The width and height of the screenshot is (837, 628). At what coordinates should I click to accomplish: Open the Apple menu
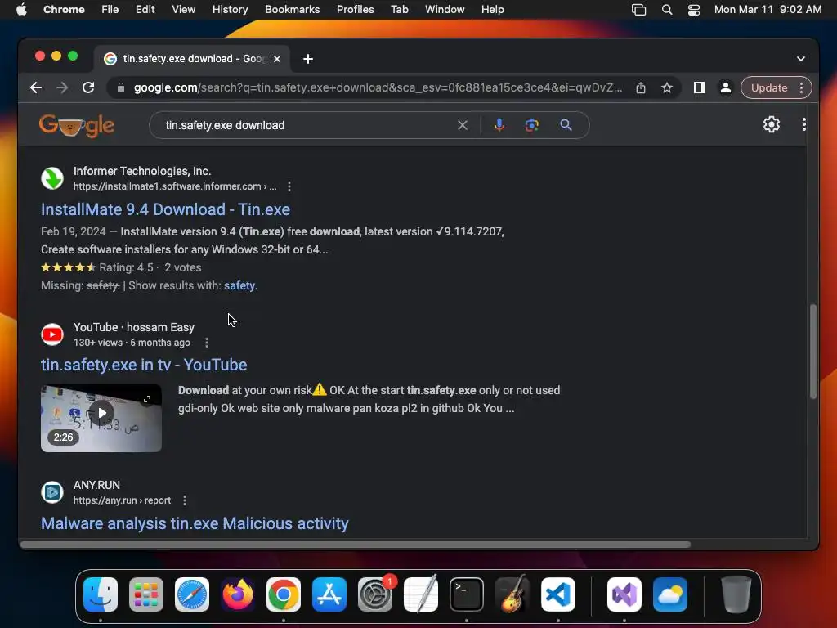click(x=21, y=10)
